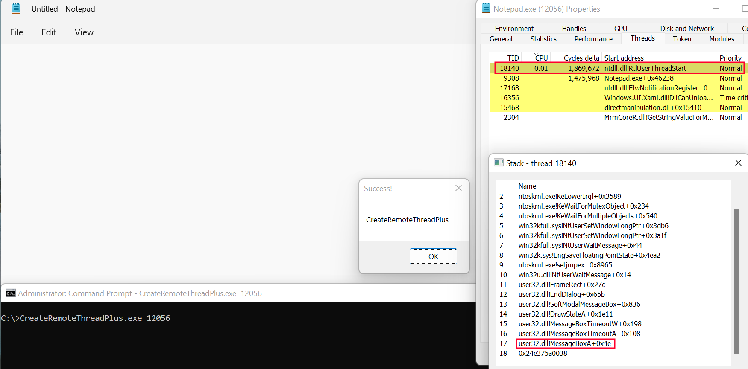Click the Properties window Notepad icon
This screenshot has height=369, width=748.
tap(486, 9)
